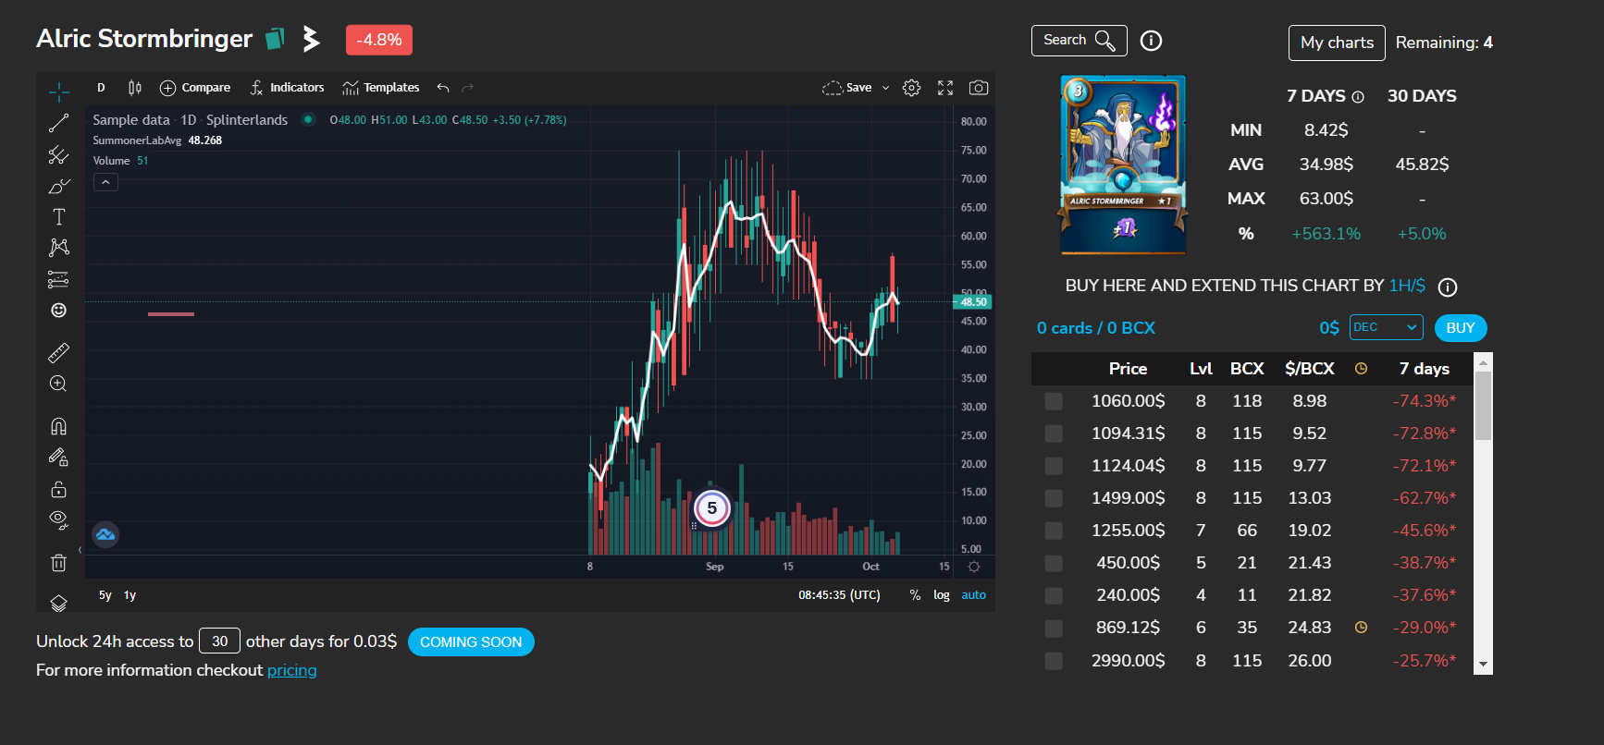Screen dimensions: 1604x745
Task: Tick checkbox for 869.12$ listing
Action: click(x=1053, y=629)
